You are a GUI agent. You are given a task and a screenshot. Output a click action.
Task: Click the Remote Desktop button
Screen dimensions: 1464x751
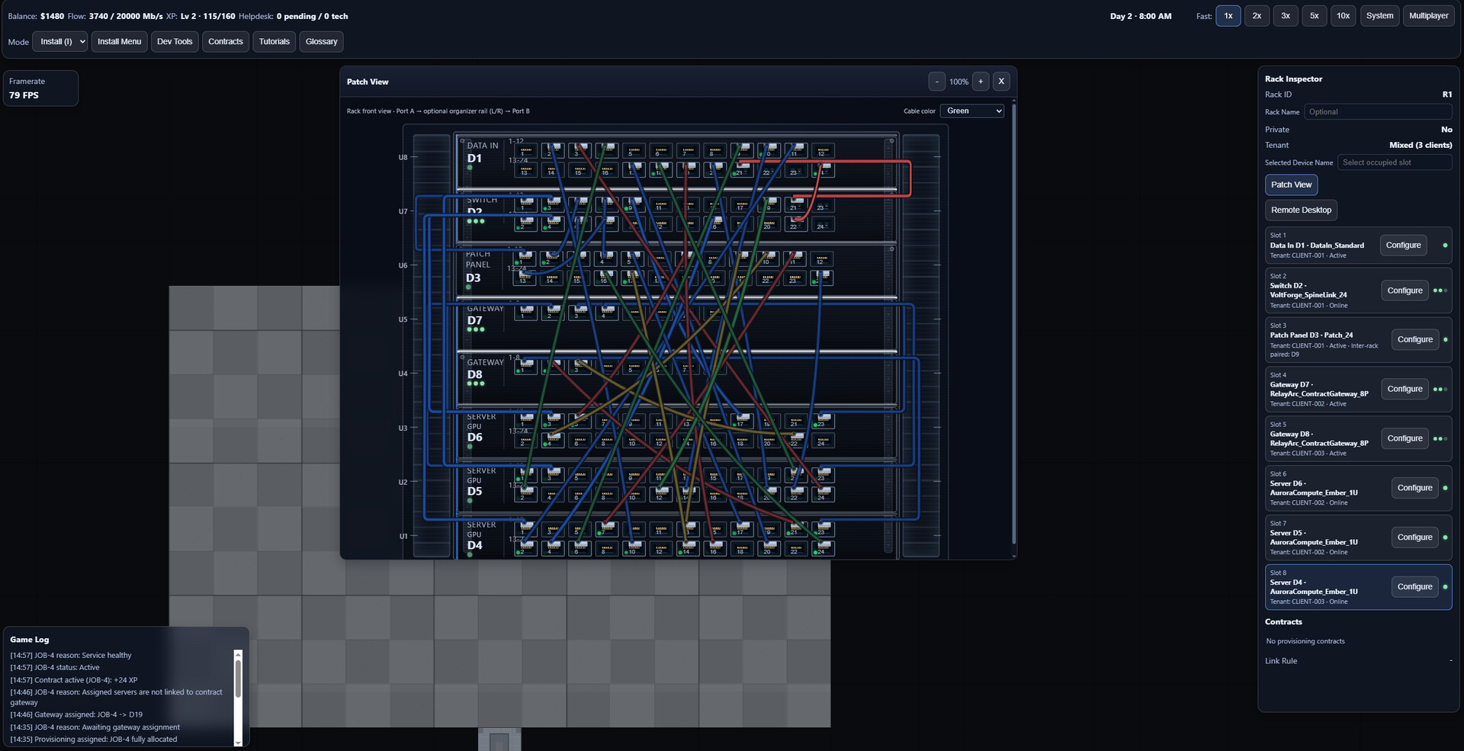[x=1300, y=210]
